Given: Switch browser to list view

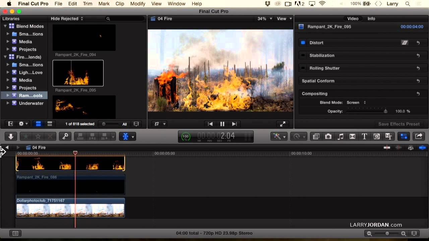Looking at the screenshot, I should tap(50, 124).
